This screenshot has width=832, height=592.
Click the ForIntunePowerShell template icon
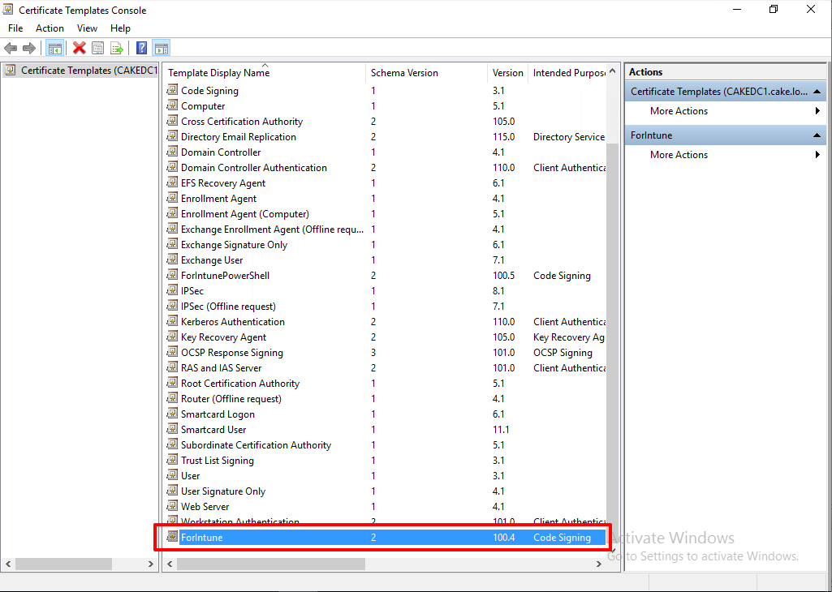tap(172, 275)
